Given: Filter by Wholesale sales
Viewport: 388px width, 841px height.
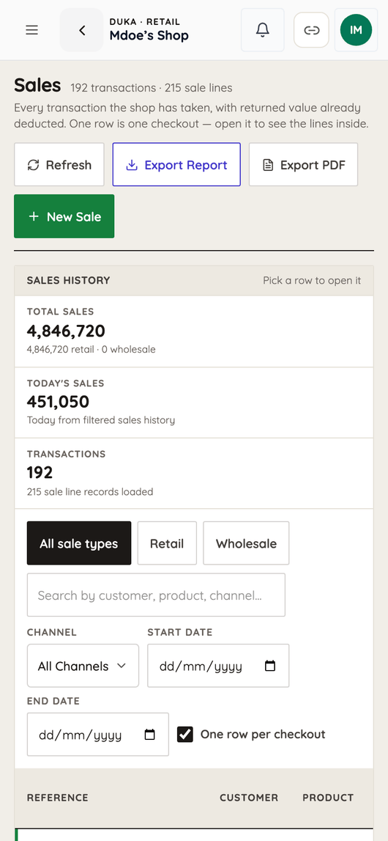Looking at the screenshot, I should [x=246, y=543].
